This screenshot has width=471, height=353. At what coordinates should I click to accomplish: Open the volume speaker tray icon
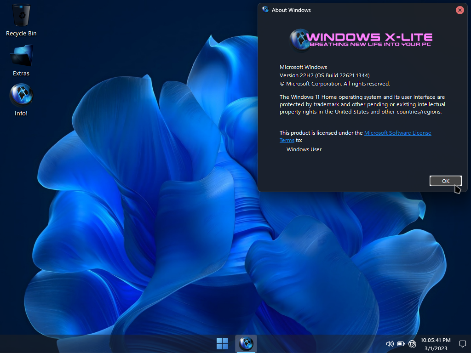pyautogui.click(x=390, y=344)
